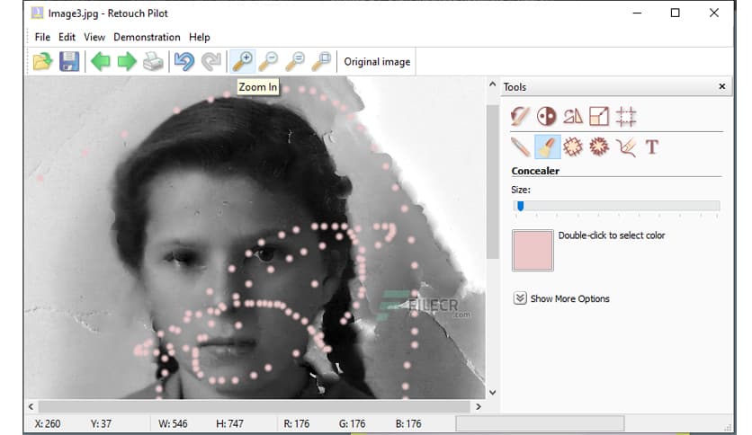Close the Tools panel
Image resolution: width=752 pixels, height=435 pixels.
721,86
